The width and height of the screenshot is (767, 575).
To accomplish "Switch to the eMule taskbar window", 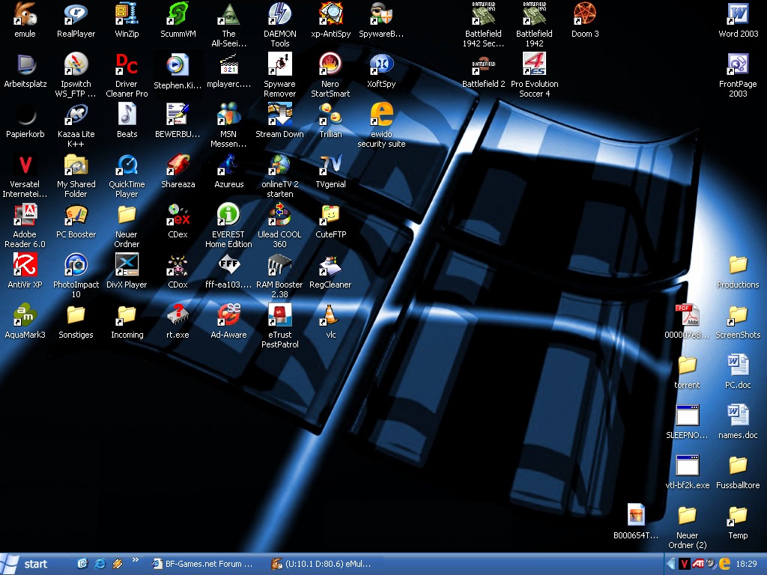I will (x=322, y=564).
